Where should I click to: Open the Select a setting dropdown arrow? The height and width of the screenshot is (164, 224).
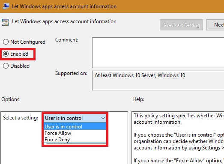click(x=103, y=118)
